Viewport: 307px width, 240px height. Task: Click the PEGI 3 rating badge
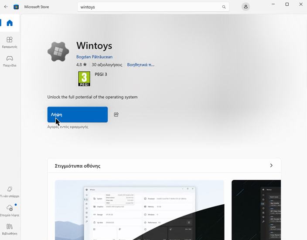84,79
